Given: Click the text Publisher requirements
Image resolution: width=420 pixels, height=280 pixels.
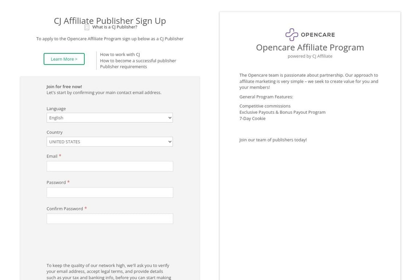Looking at the screenshot, I should pos(124,67).
